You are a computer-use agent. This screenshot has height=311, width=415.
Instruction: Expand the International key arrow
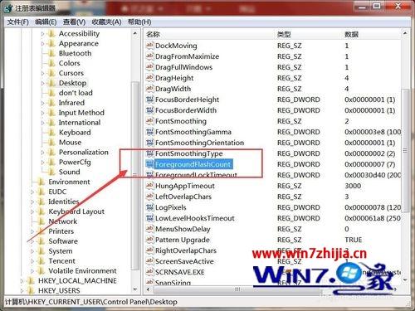click(42, 123)
